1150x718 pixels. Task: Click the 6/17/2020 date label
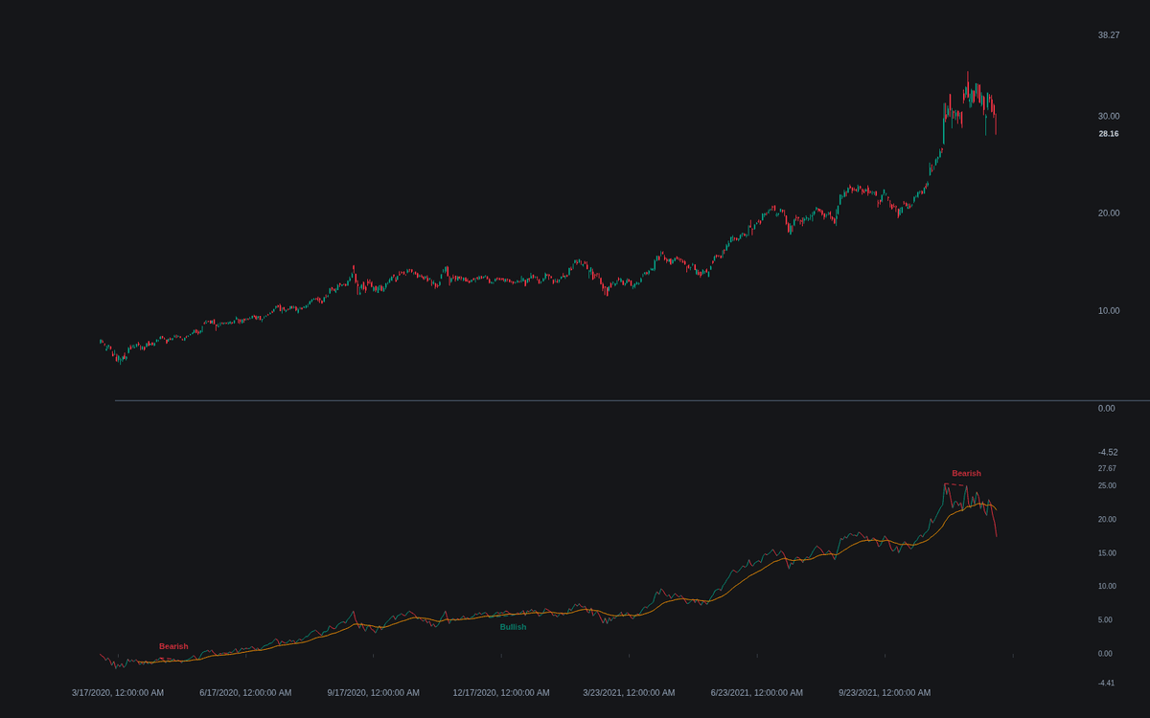(245, 693)
